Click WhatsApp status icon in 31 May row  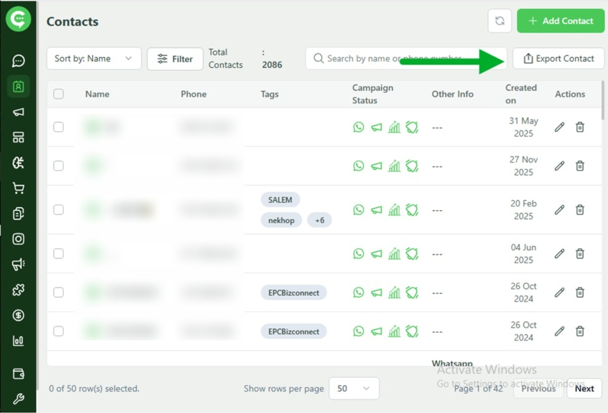(358, 127)
